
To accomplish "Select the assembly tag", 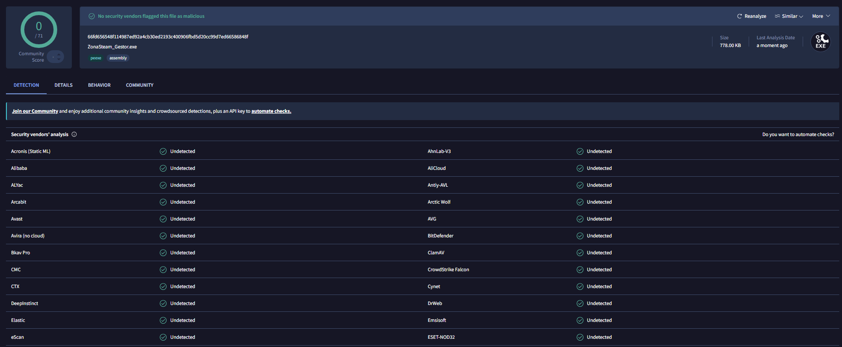I will coord(118,58).
